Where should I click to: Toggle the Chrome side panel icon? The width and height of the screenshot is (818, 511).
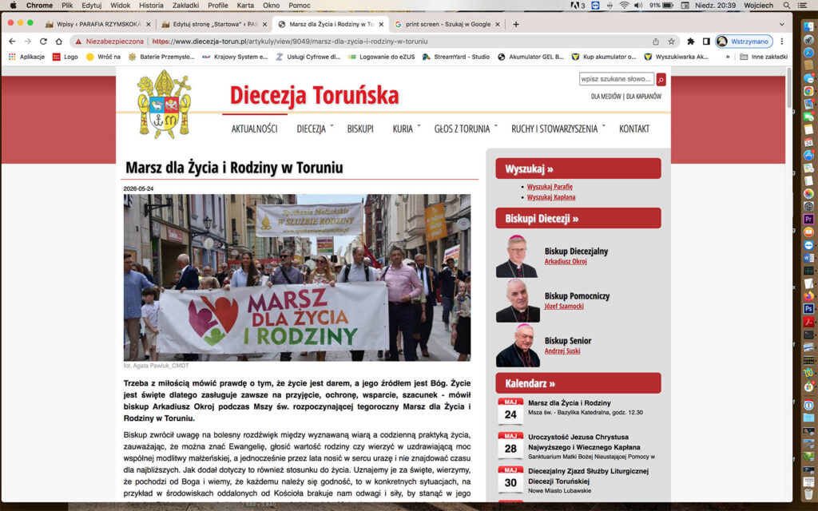coord(706,42)
